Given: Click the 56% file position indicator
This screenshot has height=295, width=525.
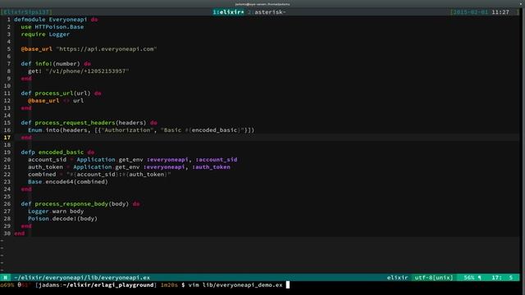Looking at the screenshot, I should pos(469,278).
